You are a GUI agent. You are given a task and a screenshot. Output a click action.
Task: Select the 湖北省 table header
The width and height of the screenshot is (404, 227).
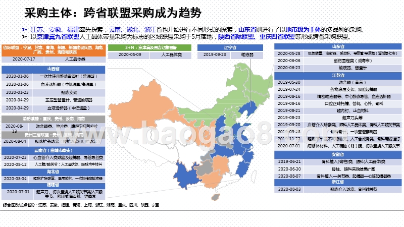pos(54,172)
